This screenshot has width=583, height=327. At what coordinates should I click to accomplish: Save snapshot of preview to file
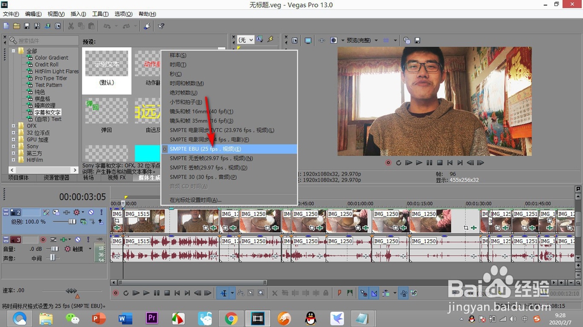(417, 40)
